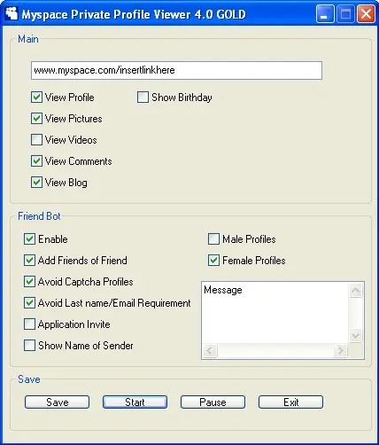
Task: Disable Avoid Captcha Profiles option
Action: [29, 282]
